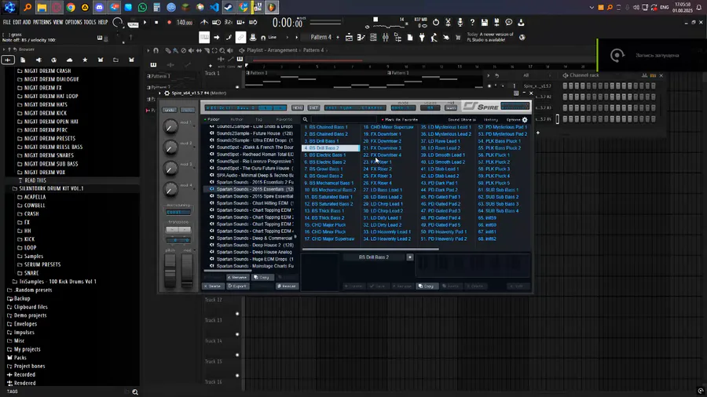Click the browser add (plus) button
This screenshot has width=707, height=397.
tap(8, 60)
